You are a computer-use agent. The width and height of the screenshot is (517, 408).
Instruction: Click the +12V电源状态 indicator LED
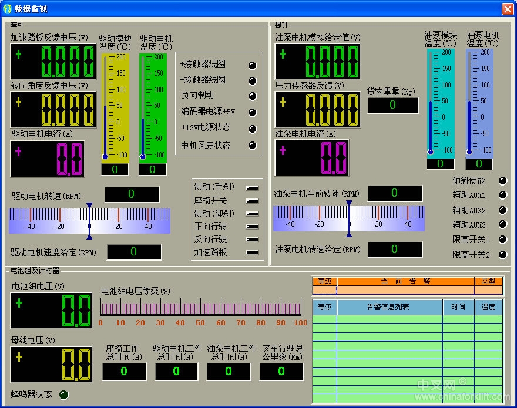point(253,129)
